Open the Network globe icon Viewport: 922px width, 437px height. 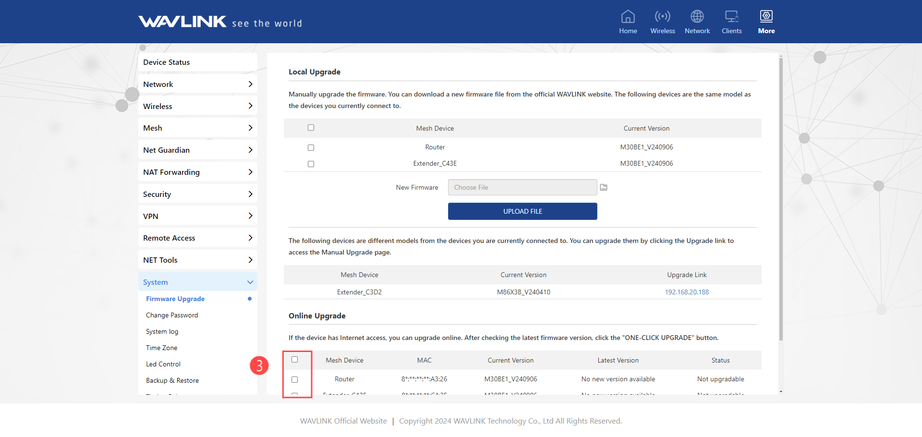[697, 17]
